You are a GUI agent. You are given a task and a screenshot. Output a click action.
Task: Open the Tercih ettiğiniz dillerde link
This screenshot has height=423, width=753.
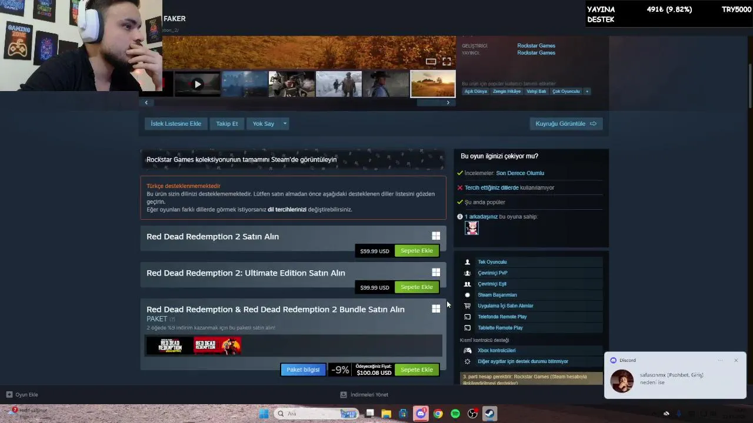492,188
